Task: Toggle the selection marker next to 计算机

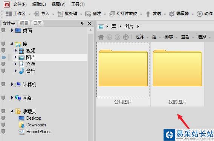Action: (x=3, y=84)
